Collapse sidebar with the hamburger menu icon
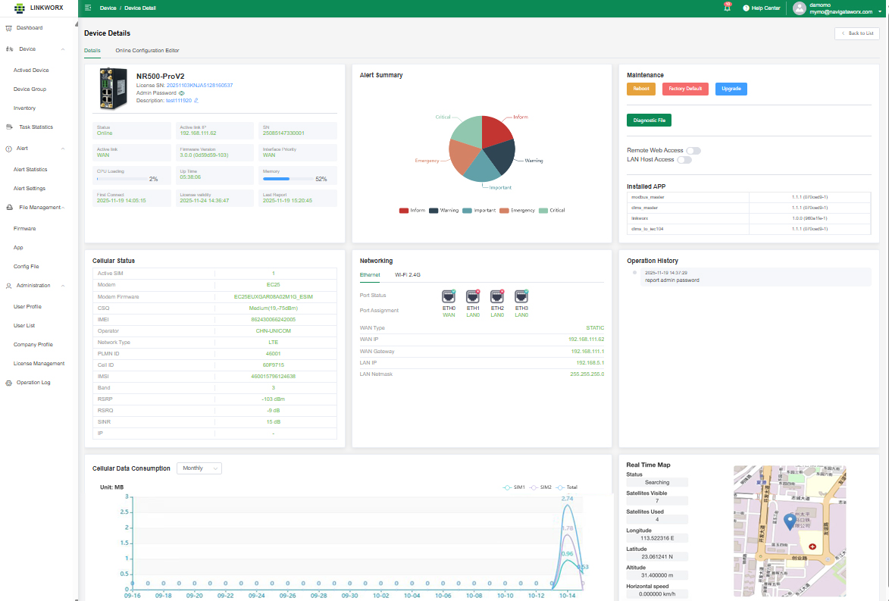 [x=89, y=8]
